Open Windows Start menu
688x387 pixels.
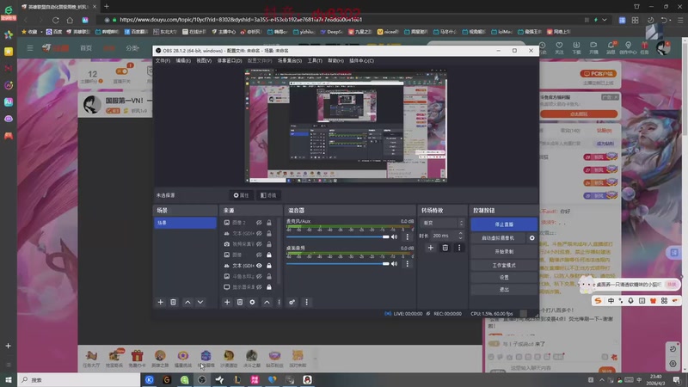[x=9, y=379]
